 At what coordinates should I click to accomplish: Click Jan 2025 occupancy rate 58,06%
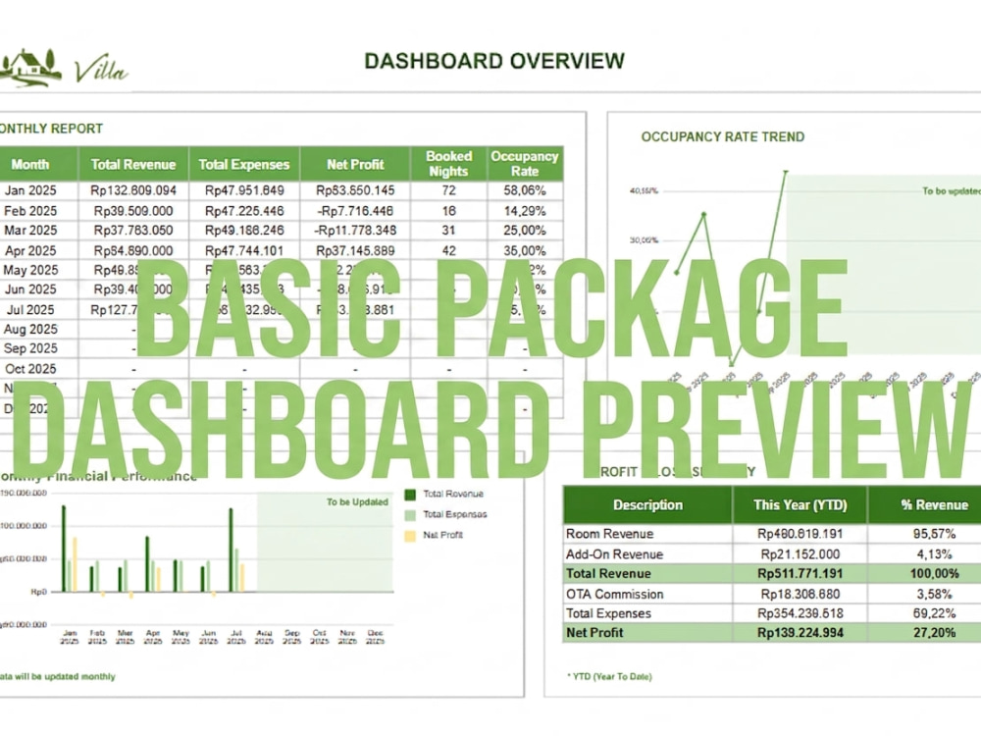524,190
